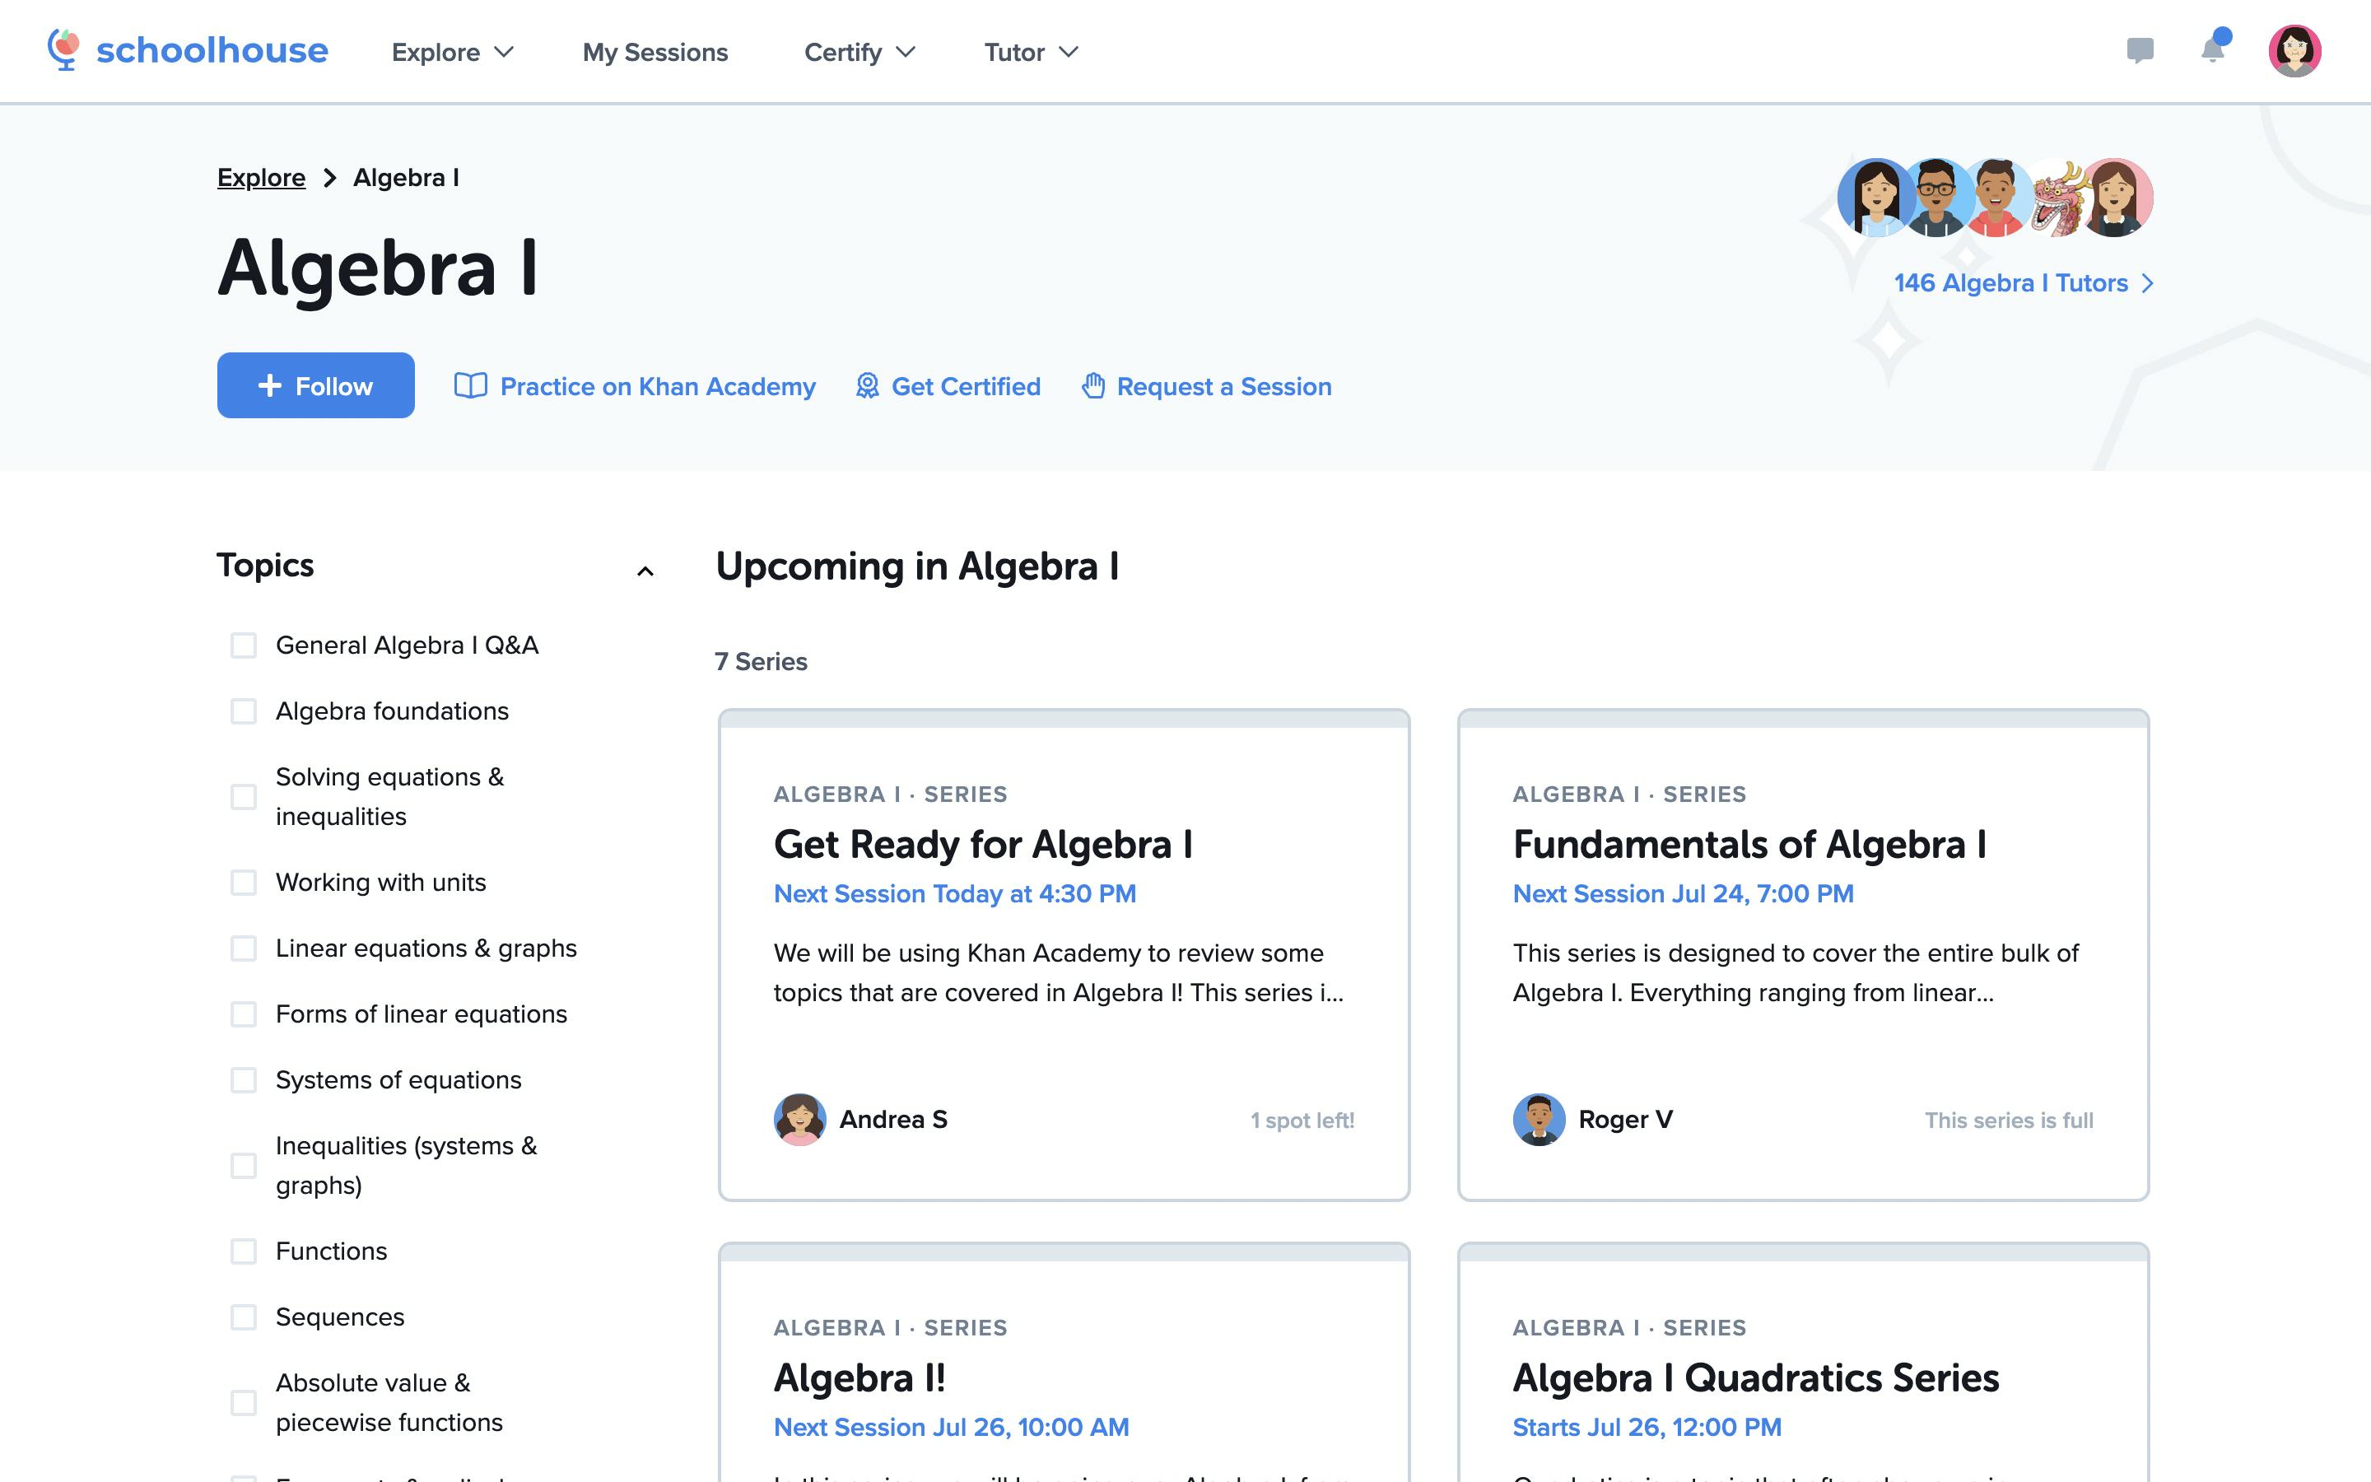Enable Working with units filter
The image size is (2371, 1482).
point(243,882)
